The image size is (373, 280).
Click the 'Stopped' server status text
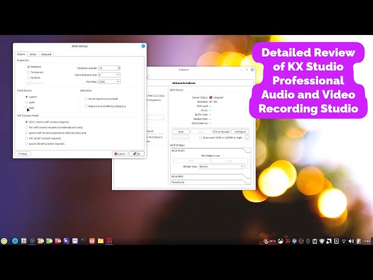[218, 97]
